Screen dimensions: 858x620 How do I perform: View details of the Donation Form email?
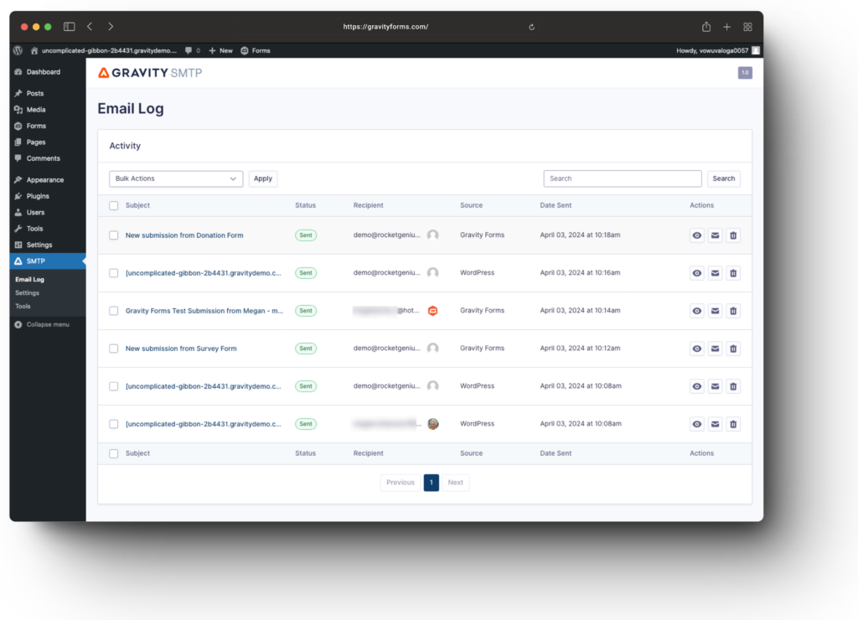click(696, 235)
